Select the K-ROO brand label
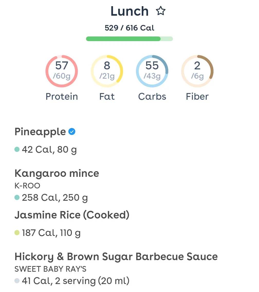The image size is (259, 292). point(27,186)
